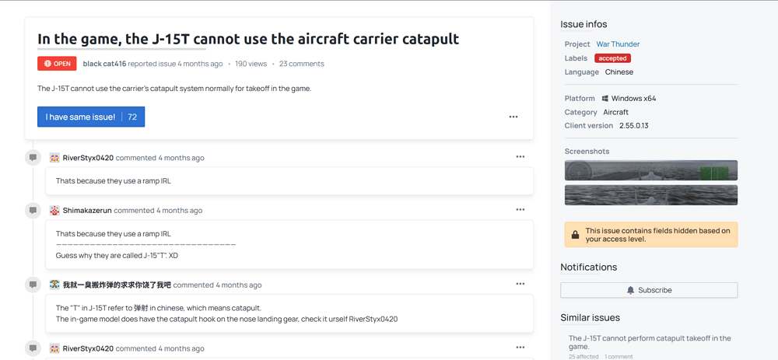
Task: Open the War Thunder project link
Action: pos(618,44)
